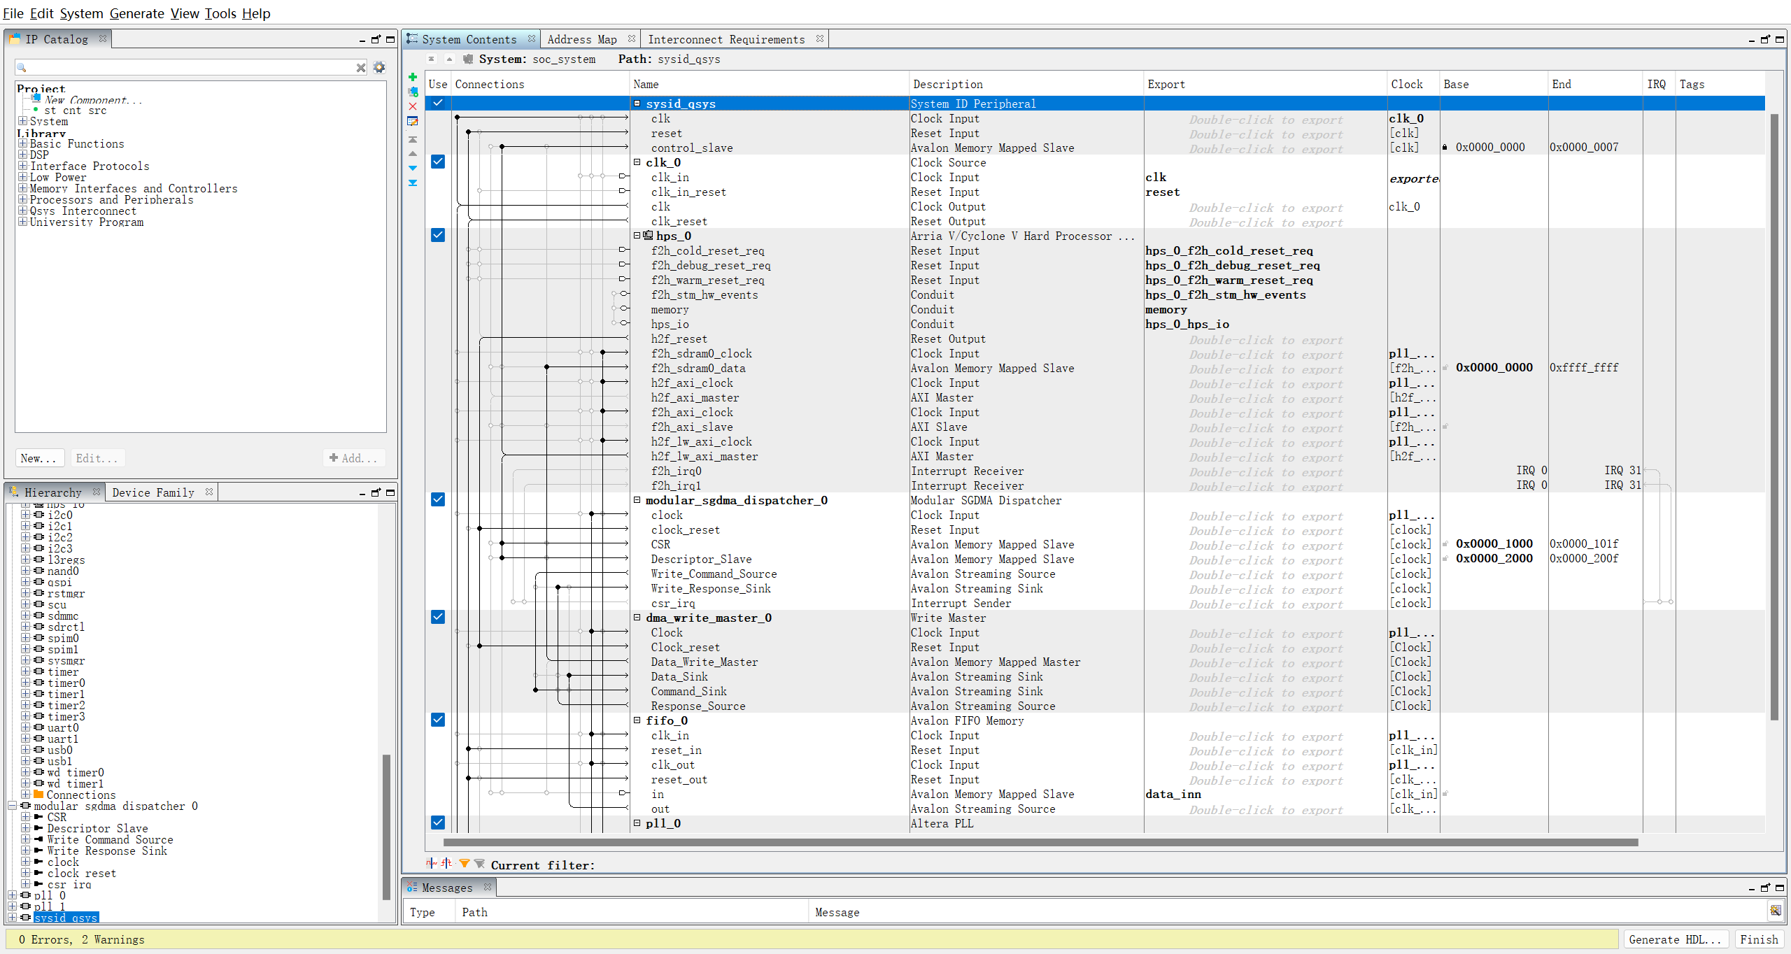Click the blue move down arrow icon
1791x954 pixels.
click(x=413, y=168)
